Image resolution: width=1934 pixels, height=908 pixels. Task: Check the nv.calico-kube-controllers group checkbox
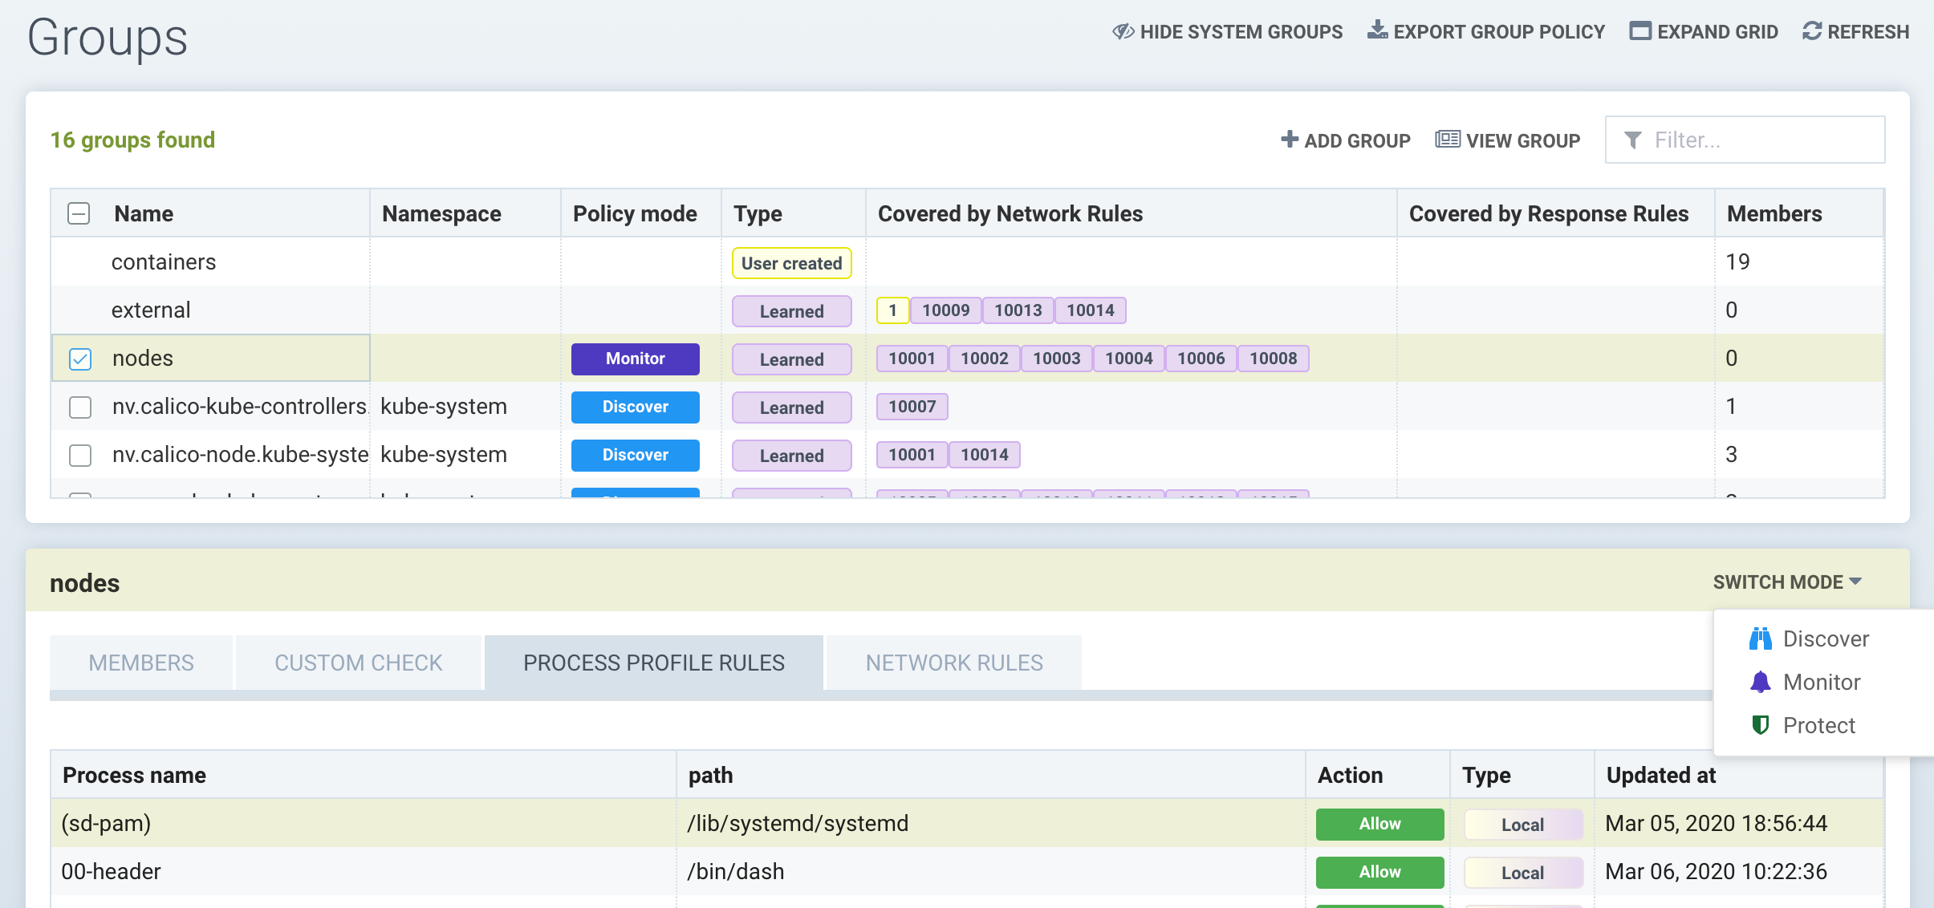coord(80,407)
